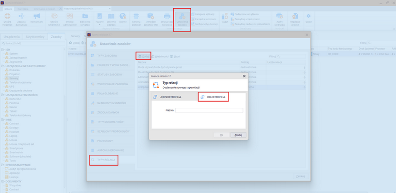Switch to Urządzenia tab

[x=11, y=37]
